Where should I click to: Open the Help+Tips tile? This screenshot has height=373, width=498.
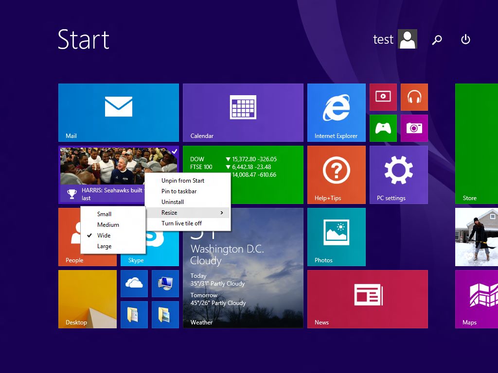[337, 175]
